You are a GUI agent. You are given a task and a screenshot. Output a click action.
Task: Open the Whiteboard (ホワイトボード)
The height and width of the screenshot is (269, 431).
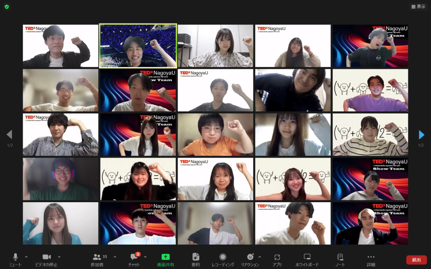tap(307, 257)
